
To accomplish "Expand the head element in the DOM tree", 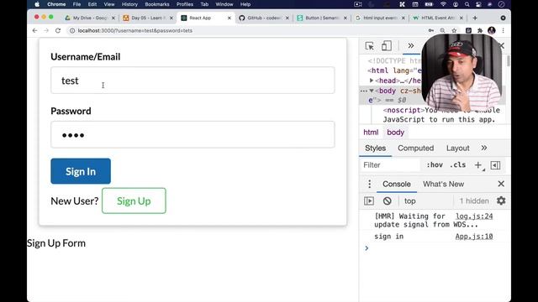I will (372, 81).
